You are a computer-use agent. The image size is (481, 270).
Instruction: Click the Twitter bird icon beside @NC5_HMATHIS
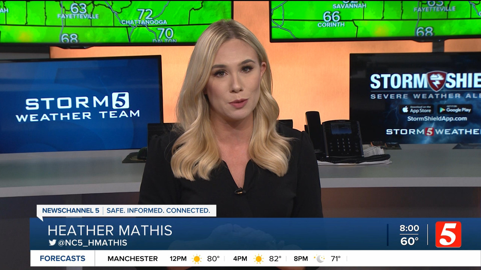(53, 243)
